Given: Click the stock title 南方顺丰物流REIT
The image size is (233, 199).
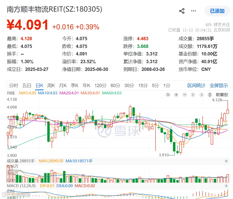Looking at the screenshot, I should tap(54, 9).
